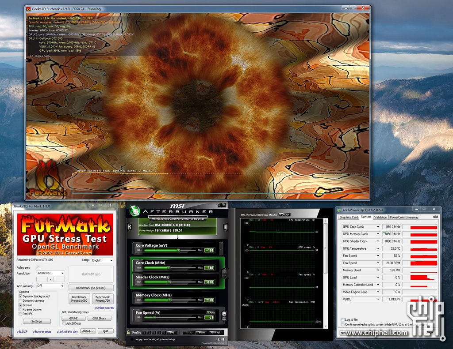Screen dimensions: 453x349
Task: Open the PowerColor Giveaway tab
Action: click(x=404, y=217)
